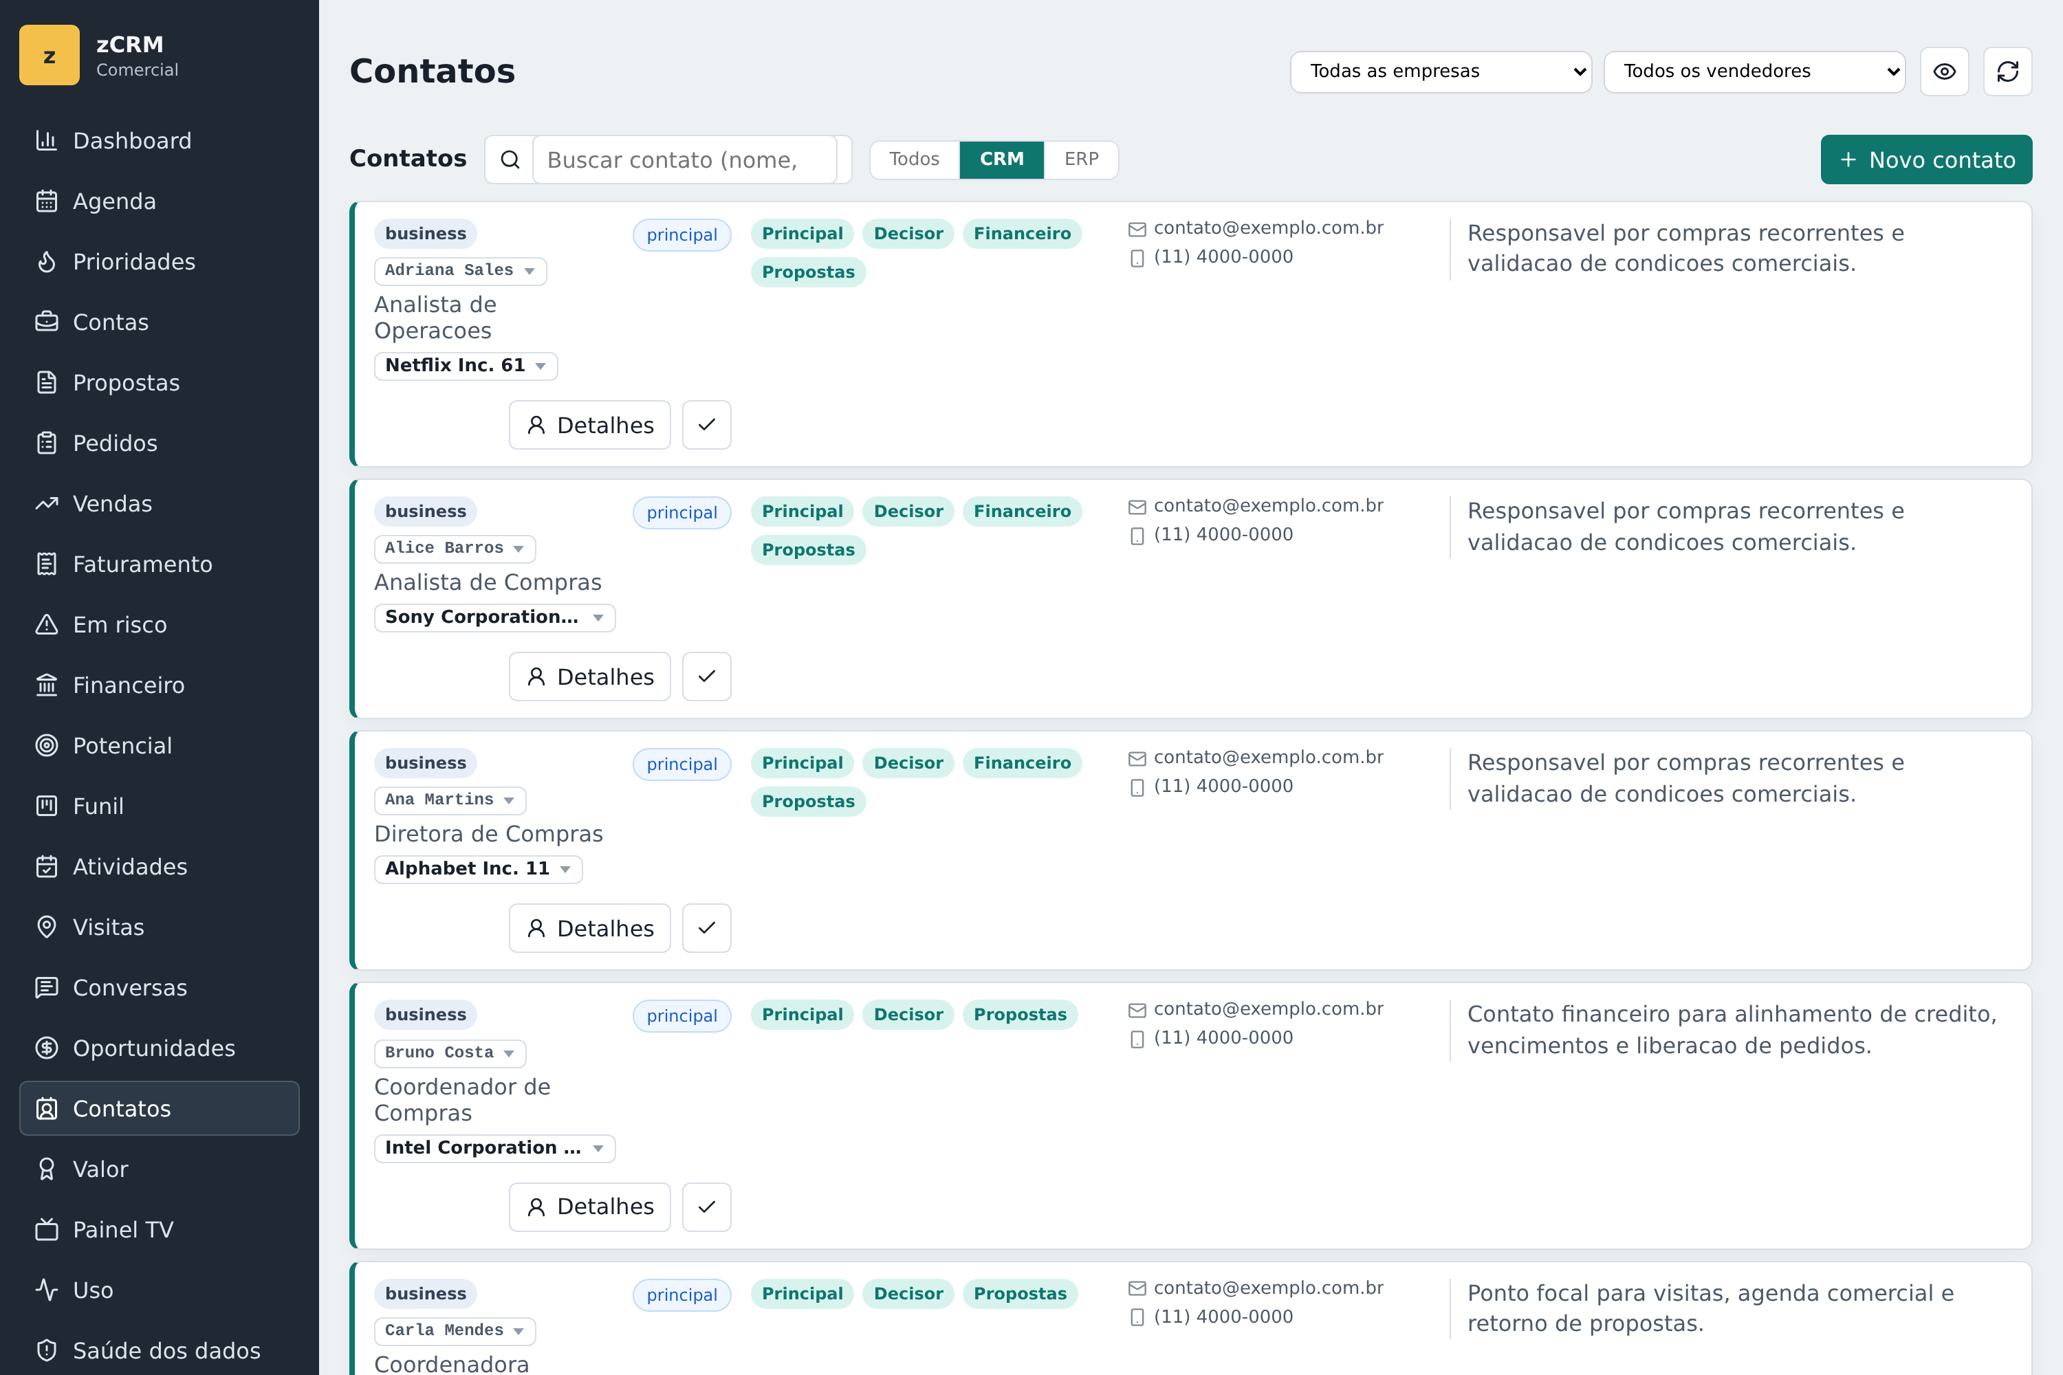Open Atividades calendar-check icon
The height and width of the screenshot is (1375, 2063).
[47, 866]
